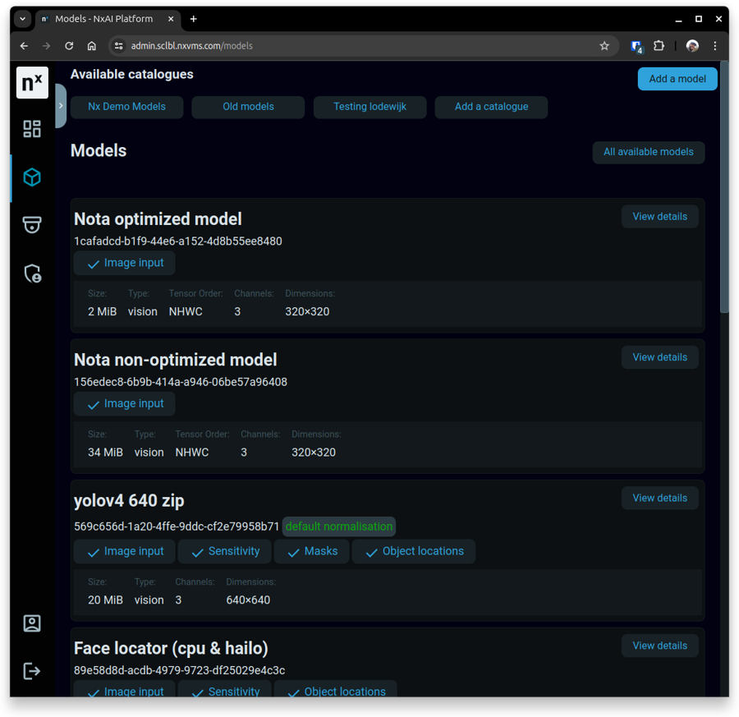
Task: Open the camera devices sidebar icon
Action: (32, 225)
